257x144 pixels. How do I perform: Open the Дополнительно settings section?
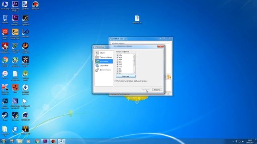104,70
